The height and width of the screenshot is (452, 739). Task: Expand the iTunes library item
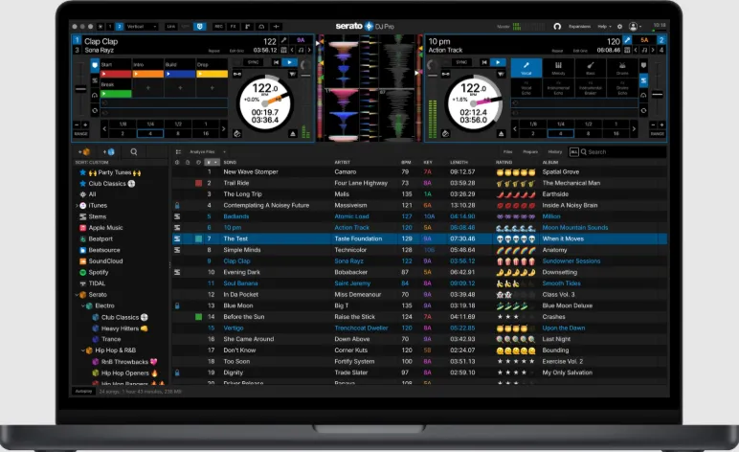click(x=77, y=206)
